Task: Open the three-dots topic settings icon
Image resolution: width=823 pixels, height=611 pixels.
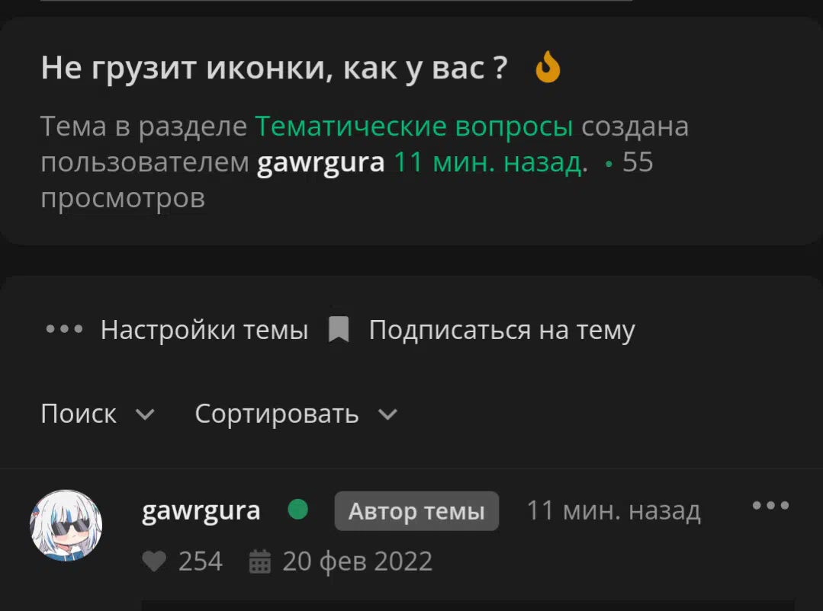Action: click(x=64, y=329)
